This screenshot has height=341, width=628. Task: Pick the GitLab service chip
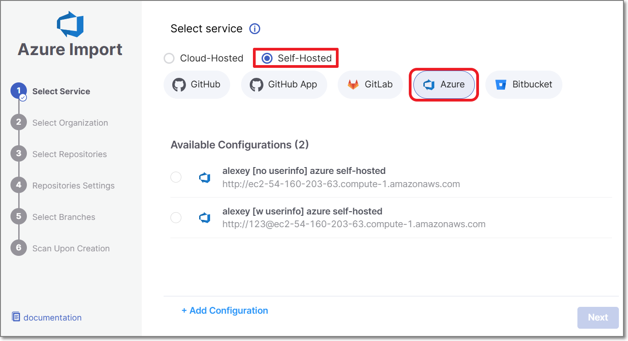coord(370,85)
